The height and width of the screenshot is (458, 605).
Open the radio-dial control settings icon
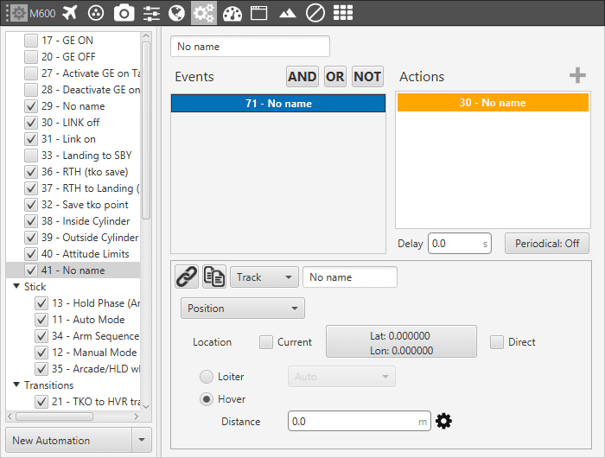[x=96, y=13]
